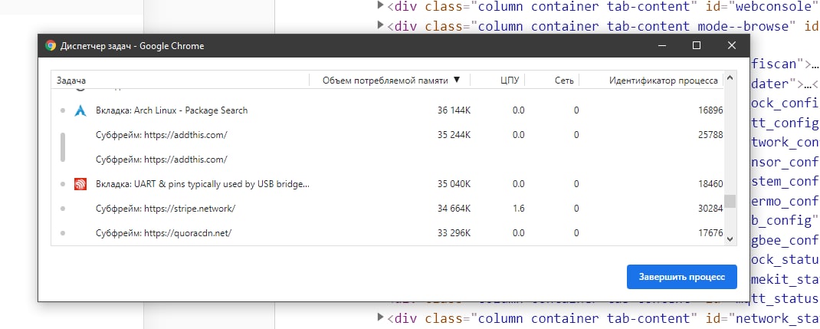
Task: Minimize the Диспетчер задач window
Action: pyautogui.click(x=661, y=46)
